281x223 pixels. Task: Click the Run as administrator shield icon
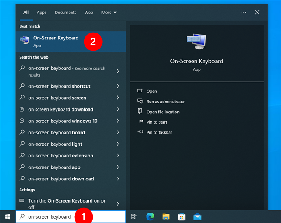point(140,101)
